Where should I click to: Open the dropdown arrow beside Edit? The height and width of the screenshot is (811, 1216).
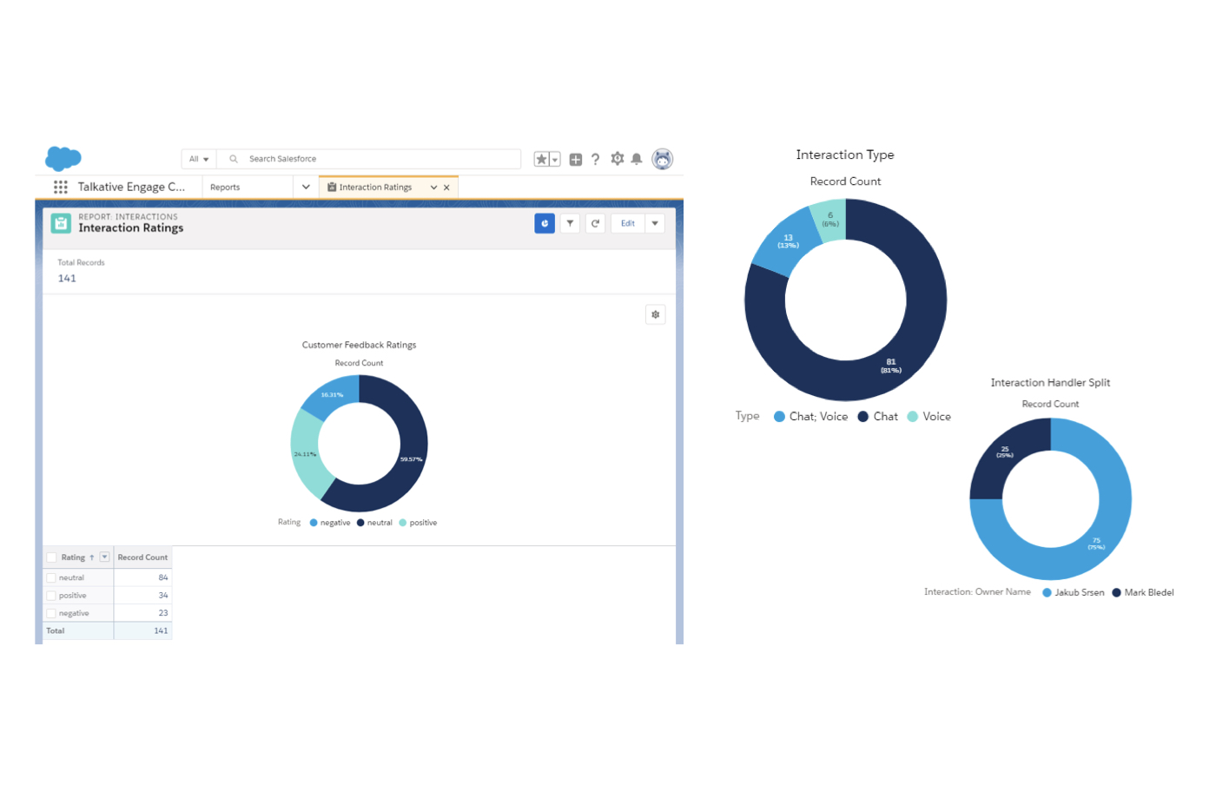tap(655, 223)
